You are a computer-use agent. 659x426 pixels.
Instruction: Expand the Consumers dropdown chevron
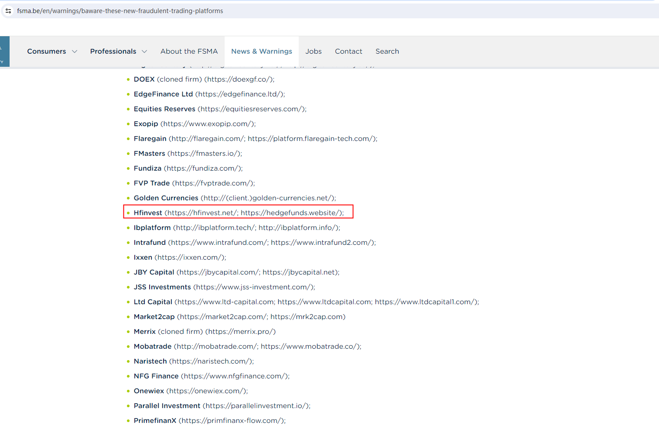pyautogui.click(x=75, y=52)
